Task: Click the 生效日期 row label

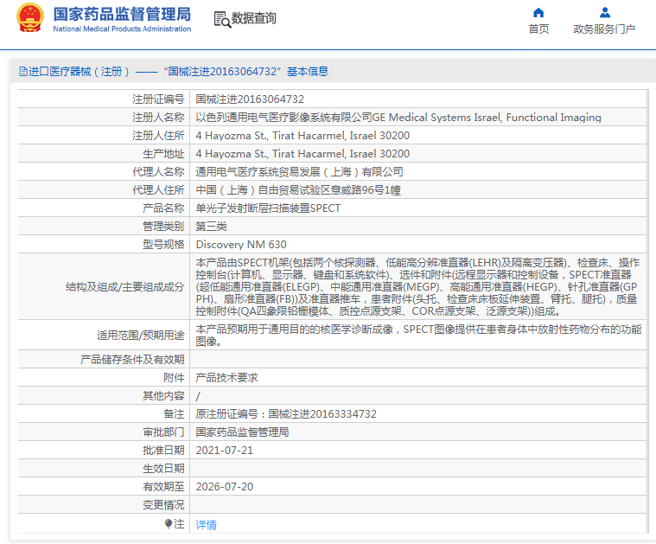Action: pos(163,469)
